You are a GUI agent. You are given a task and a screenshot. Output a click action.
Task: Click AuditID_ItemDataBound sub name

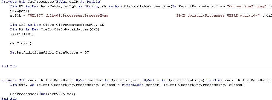51,80
